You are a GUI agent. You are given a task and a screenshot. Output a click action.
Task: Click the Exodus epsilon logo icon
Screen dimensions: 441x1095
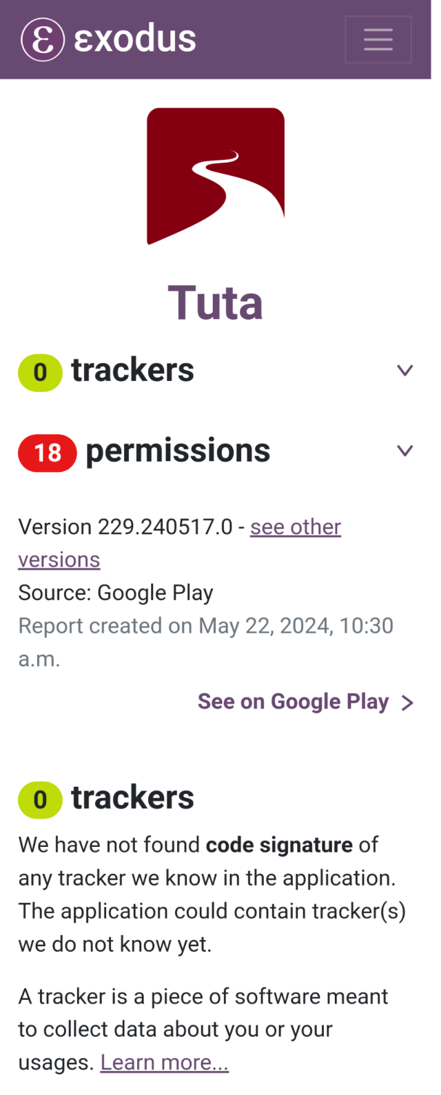click(x=43, y=39)
